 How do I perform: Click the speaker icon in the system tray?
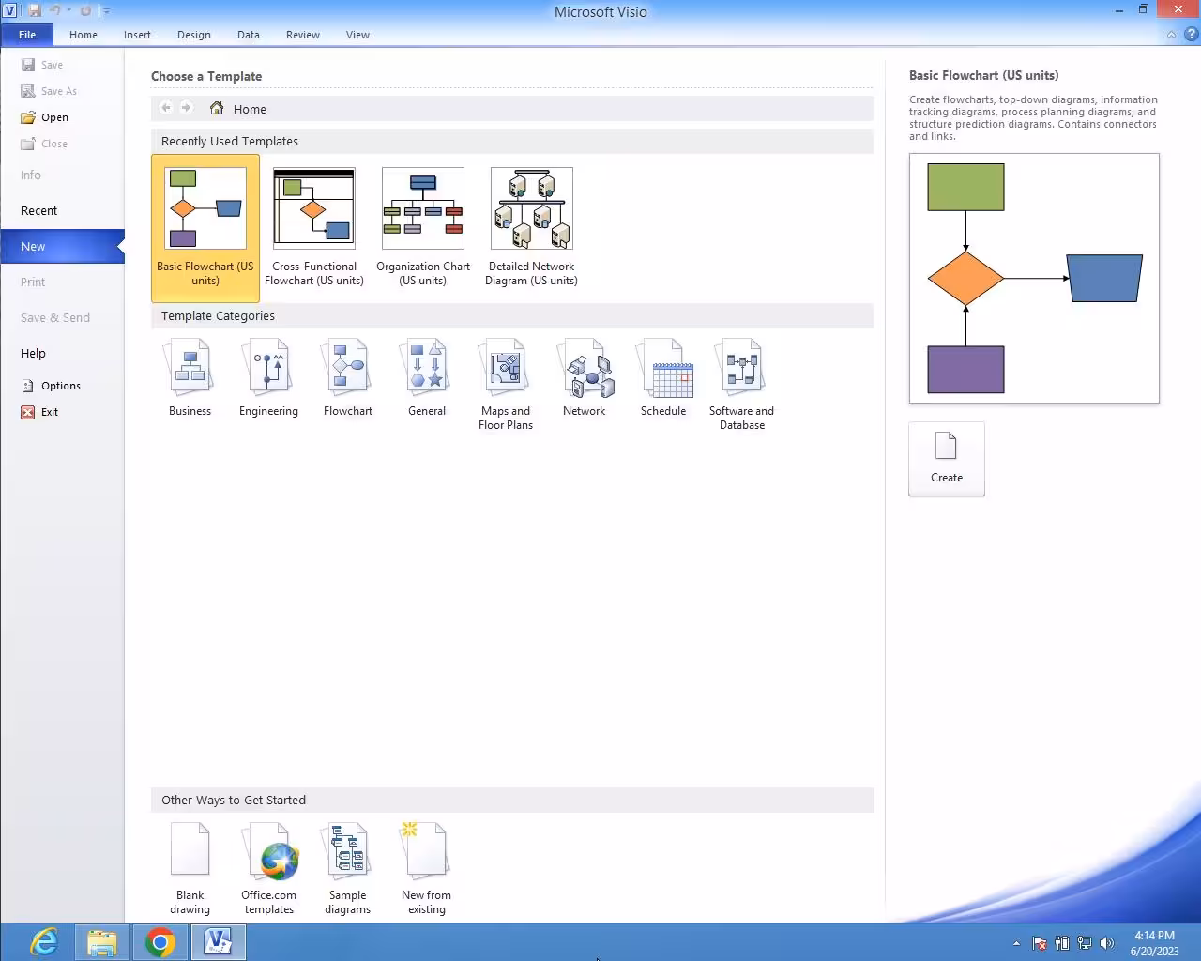[x=1108, y=943]
